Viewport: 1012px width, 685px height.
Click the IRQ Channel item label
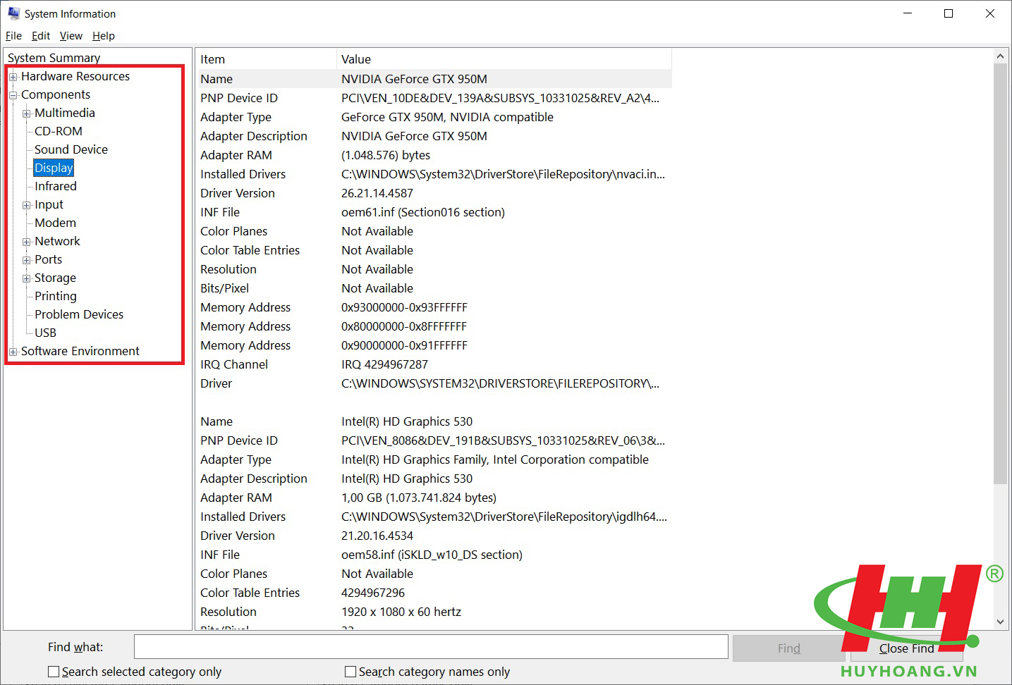(234, 364)
